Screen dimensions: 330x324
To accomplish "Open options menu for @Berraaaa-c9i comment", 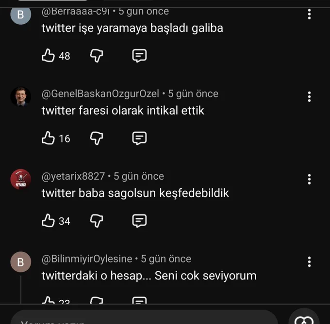I will (309, 14).
